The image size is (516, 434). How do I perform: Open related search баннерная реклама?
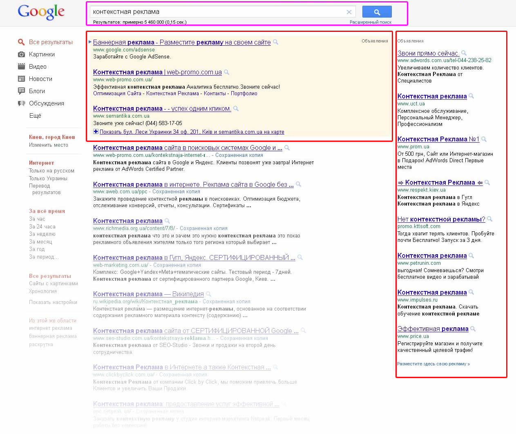pyautogui.click(x=53, y=336)
